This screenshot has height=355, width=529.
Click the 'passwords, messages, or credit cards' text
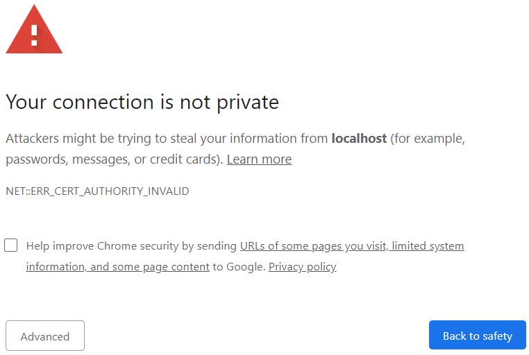(x=113, y=159)
